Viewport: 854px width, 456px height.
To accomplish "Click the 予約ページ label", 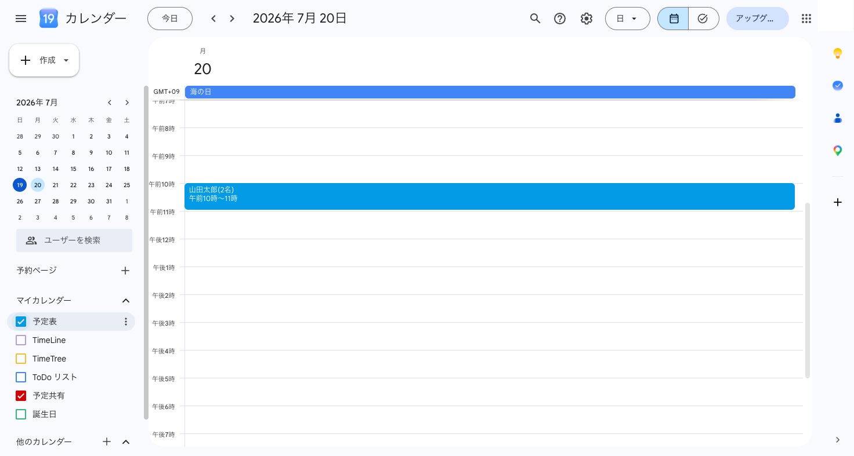I will click(x=37, y=271).
